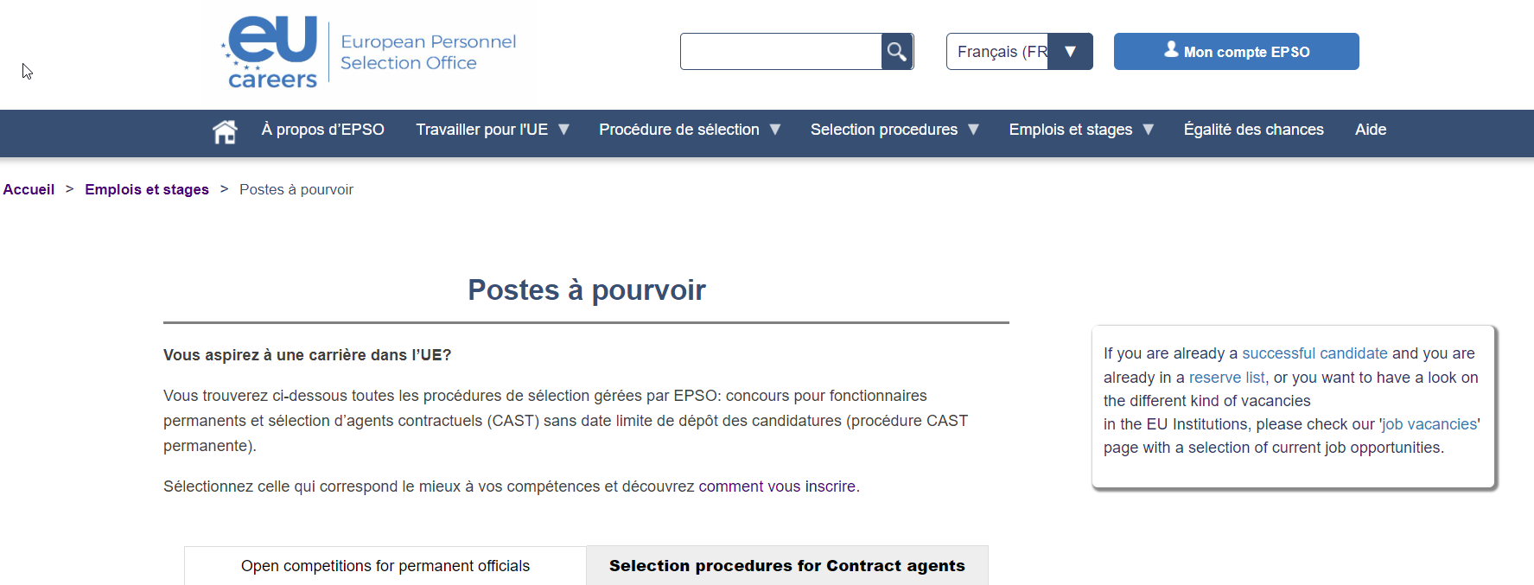Expand the Procédure de sélection menu

[689, 130]
